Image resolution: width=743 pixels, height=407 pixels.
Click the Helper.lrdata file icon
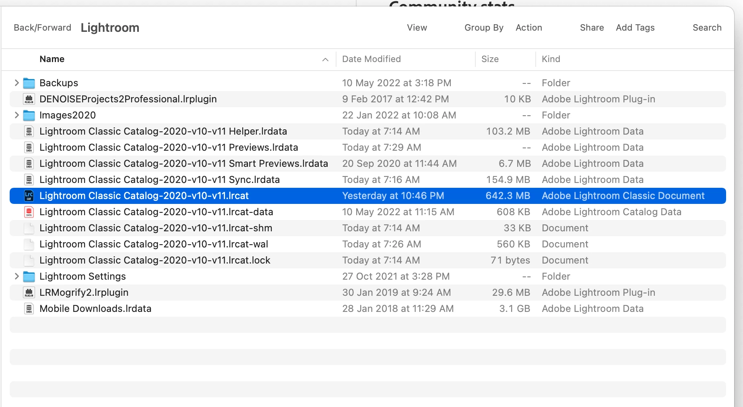click(x=29, y=131)
